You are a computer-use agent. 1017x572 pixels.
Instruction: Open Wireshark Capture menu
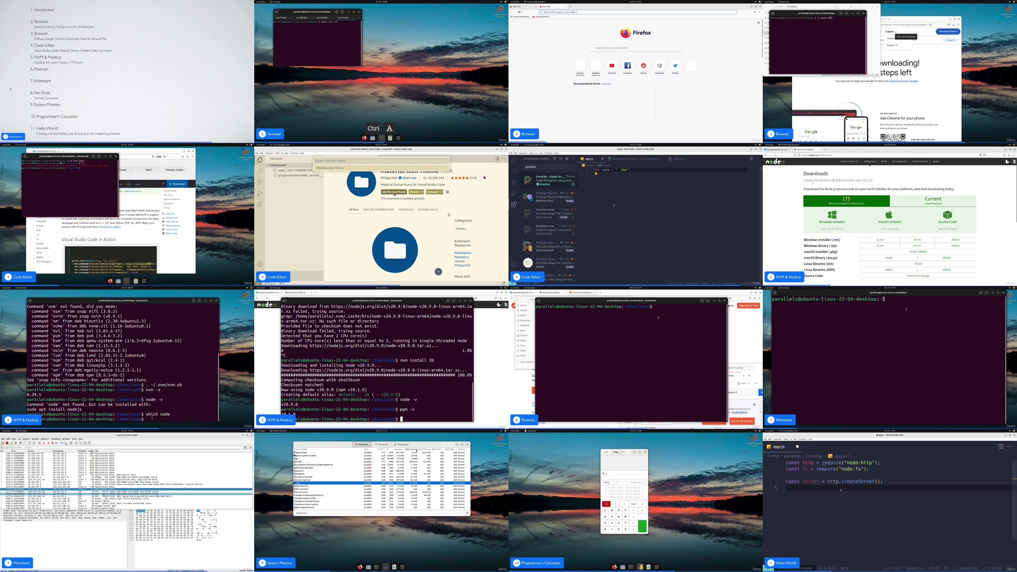click(x=26, y=439)
